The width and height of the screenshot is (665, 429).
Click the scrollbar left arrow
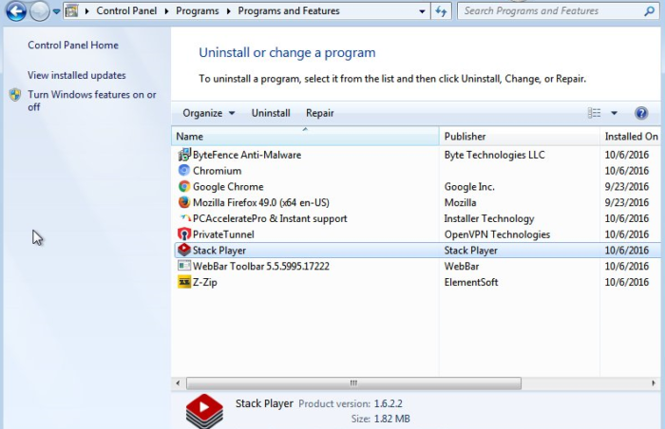[x=178, y=382]
